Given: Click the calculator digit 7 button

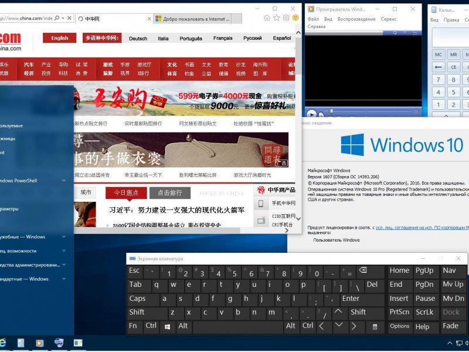Looking at the screenshot, I should tap(438, 80).
